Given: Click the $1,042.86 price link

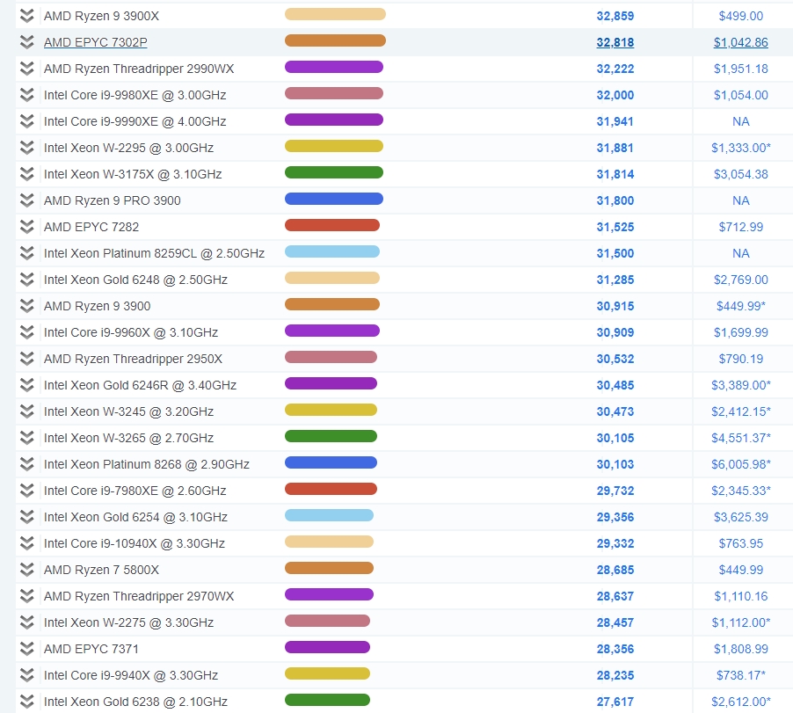Looking at the screenshot, I should coord(741,42).
